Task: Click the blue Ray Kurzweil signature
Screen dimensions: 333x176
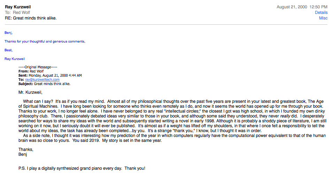Action: (x=15, y=59)
